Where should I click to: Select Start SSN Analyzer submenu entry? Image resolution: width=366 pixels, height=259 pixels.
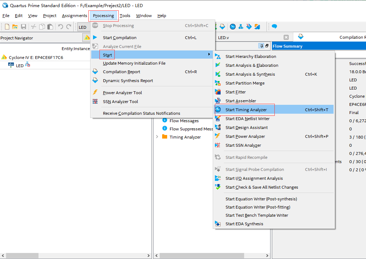(x=274, y=145)
